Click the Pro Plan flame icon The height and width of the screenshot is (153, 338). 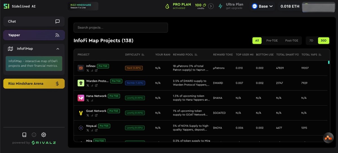167,6
